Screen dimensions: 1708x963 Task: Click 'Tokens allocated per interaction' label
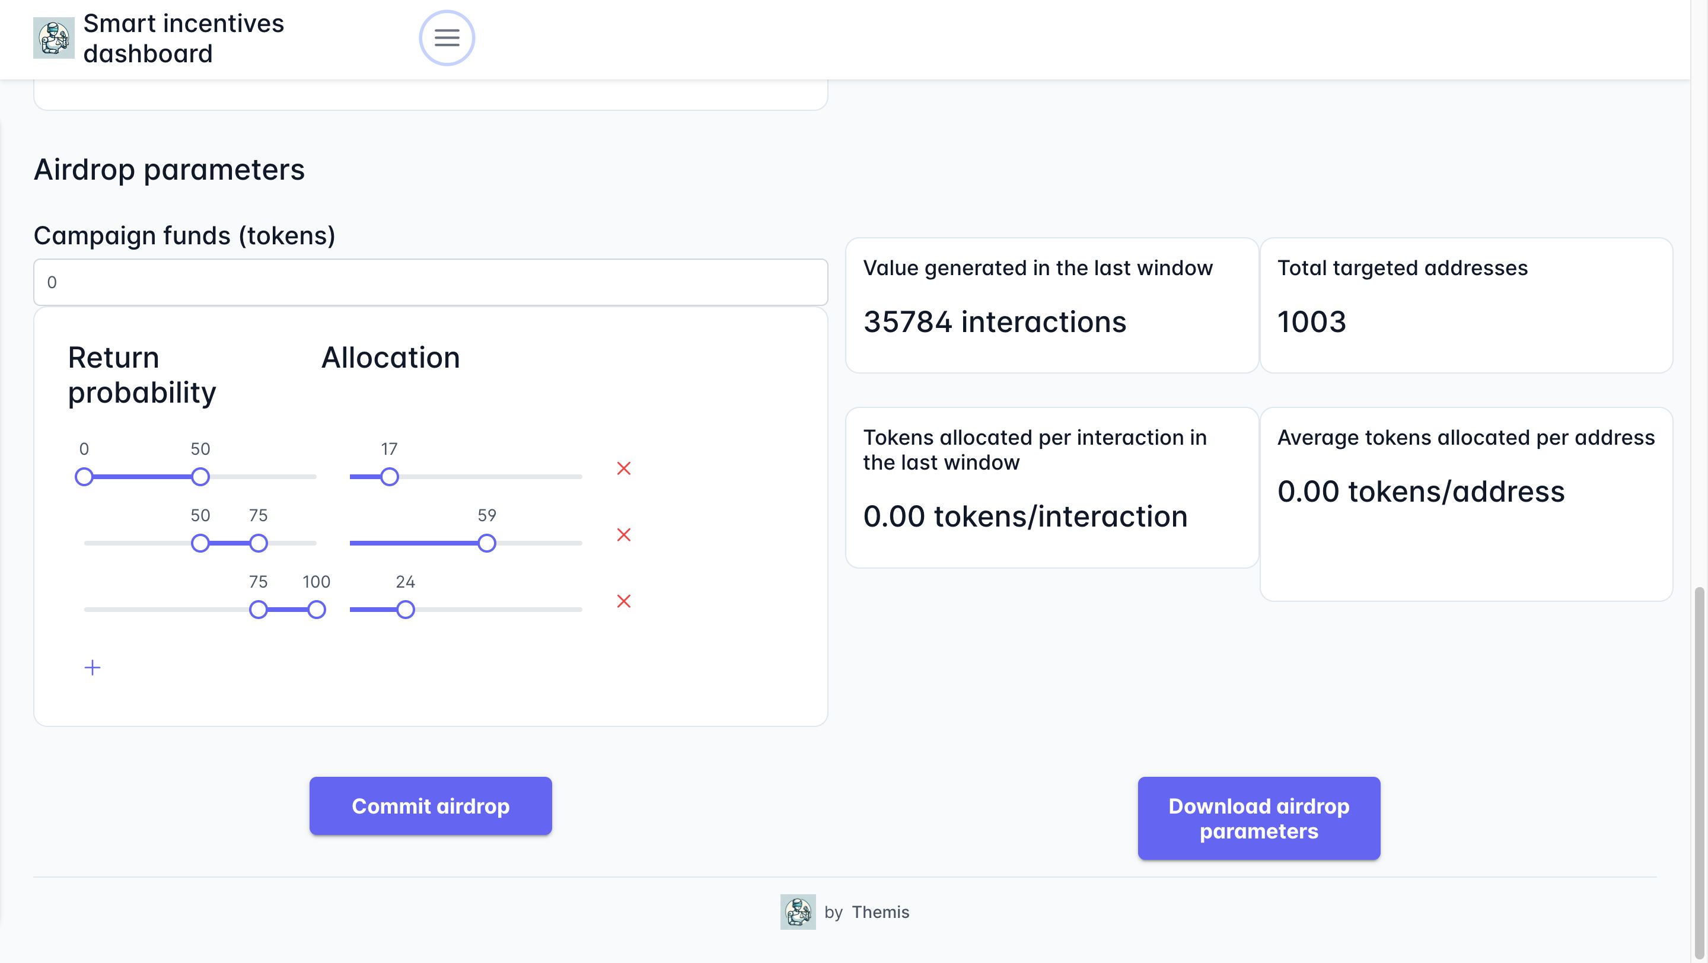point(1034,450)
